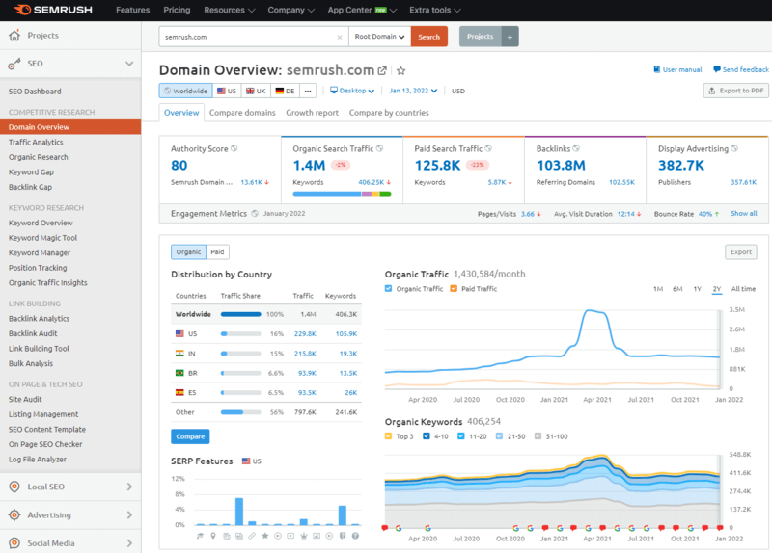Open the Desktop device dropdown
This screenshot has width=772, height=553.
352,91
